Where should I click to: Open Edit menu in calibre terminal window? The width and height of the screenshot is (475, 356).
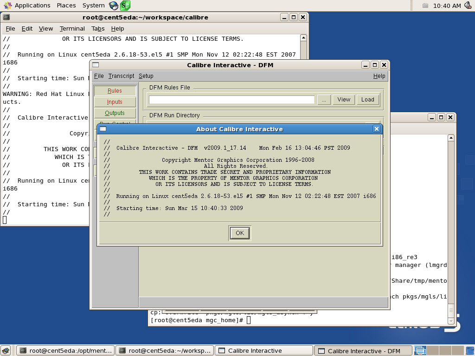(27, 28)
